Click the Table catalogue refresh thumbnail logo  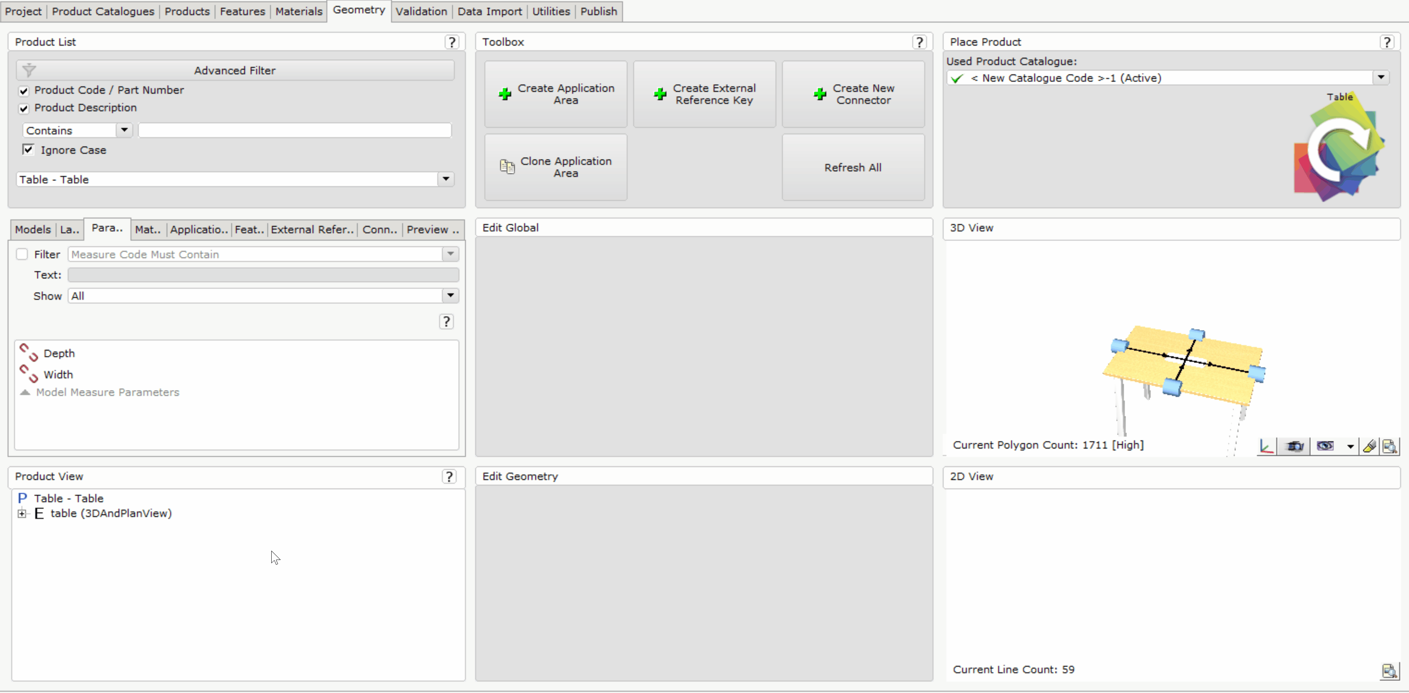click(1339, 147)
